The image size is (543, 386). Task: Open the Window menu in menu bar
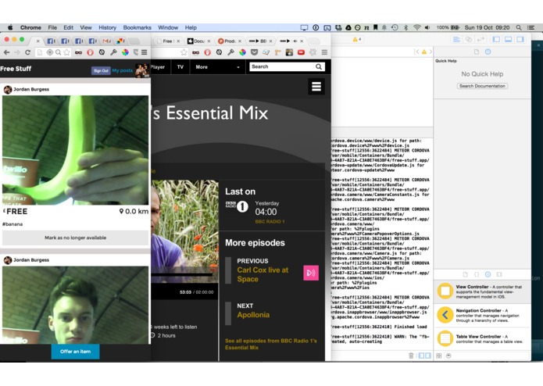168,27
